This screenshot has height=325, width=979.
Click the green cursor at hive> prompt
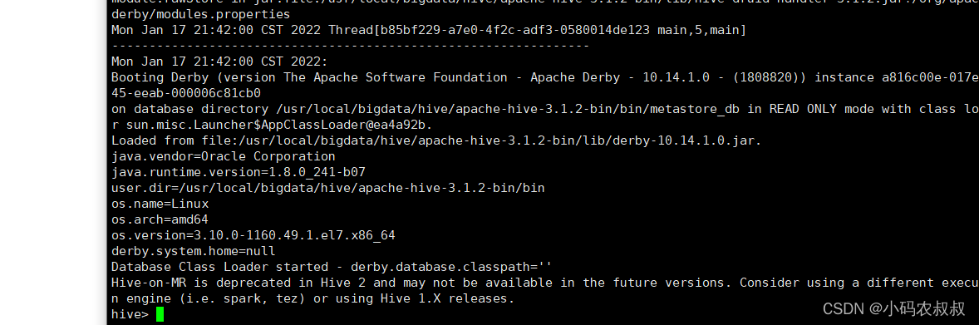[160, 314]
